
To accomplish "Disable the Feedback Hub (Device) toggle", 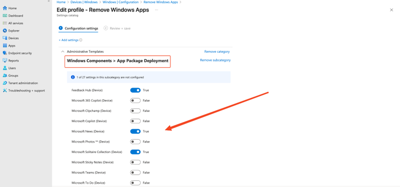I will pyautogui.click(x=135, y=90).
